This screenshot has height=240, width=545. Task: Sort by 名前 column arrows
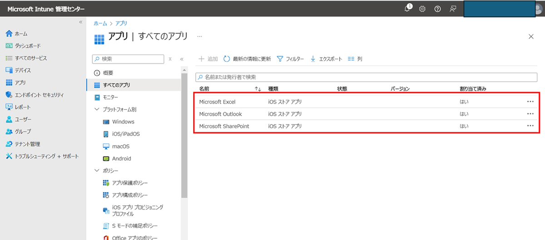point(258,89)
